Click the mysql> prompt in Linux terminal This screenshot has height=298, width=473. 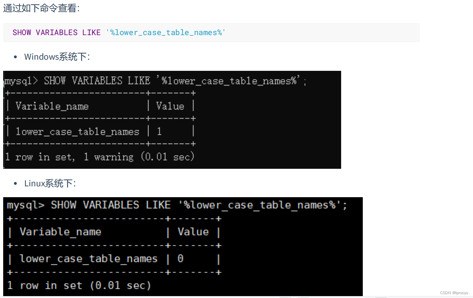(x=26, y=205)
